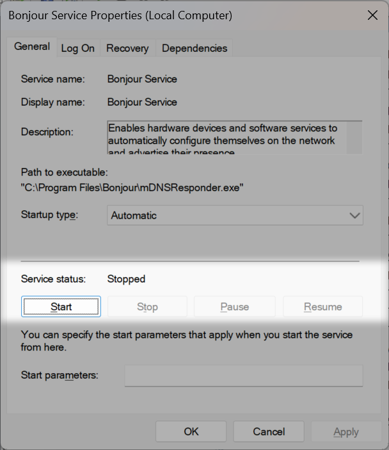Confirm the dialog with OK
Screen dimensions: 389x450
coord(191,431)
